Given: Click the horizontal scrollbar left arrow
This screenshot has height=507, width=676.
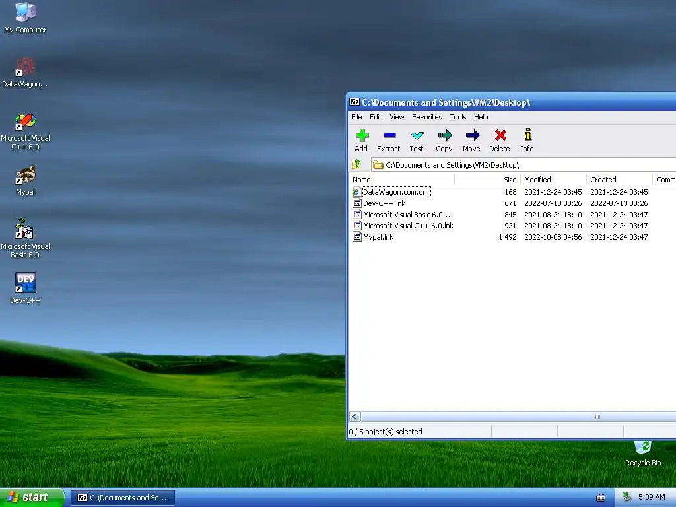Looking at the screenshot, I should point(355,417).
